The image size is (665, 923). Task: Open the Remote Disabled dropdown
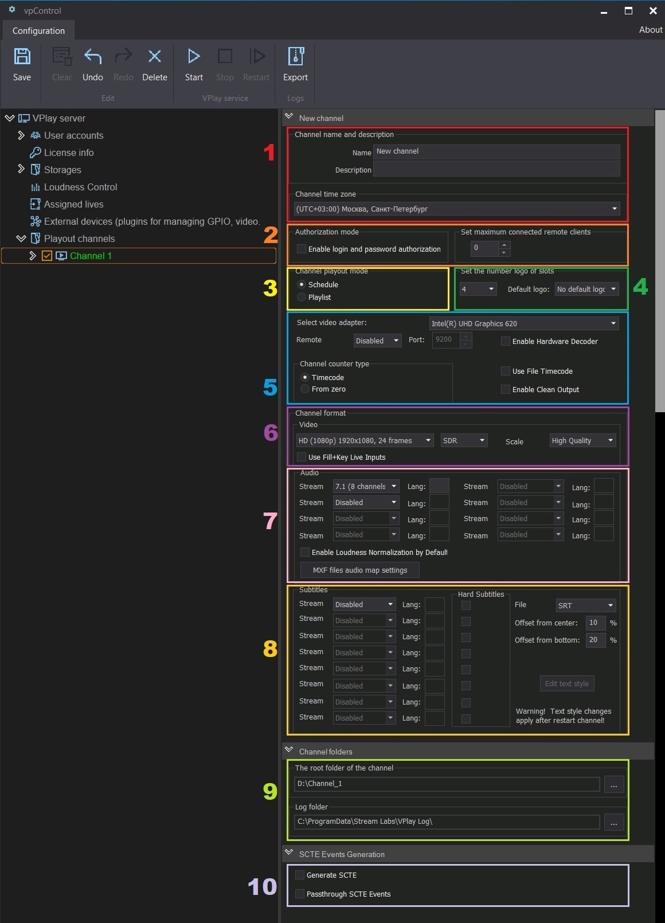point(377,341)
